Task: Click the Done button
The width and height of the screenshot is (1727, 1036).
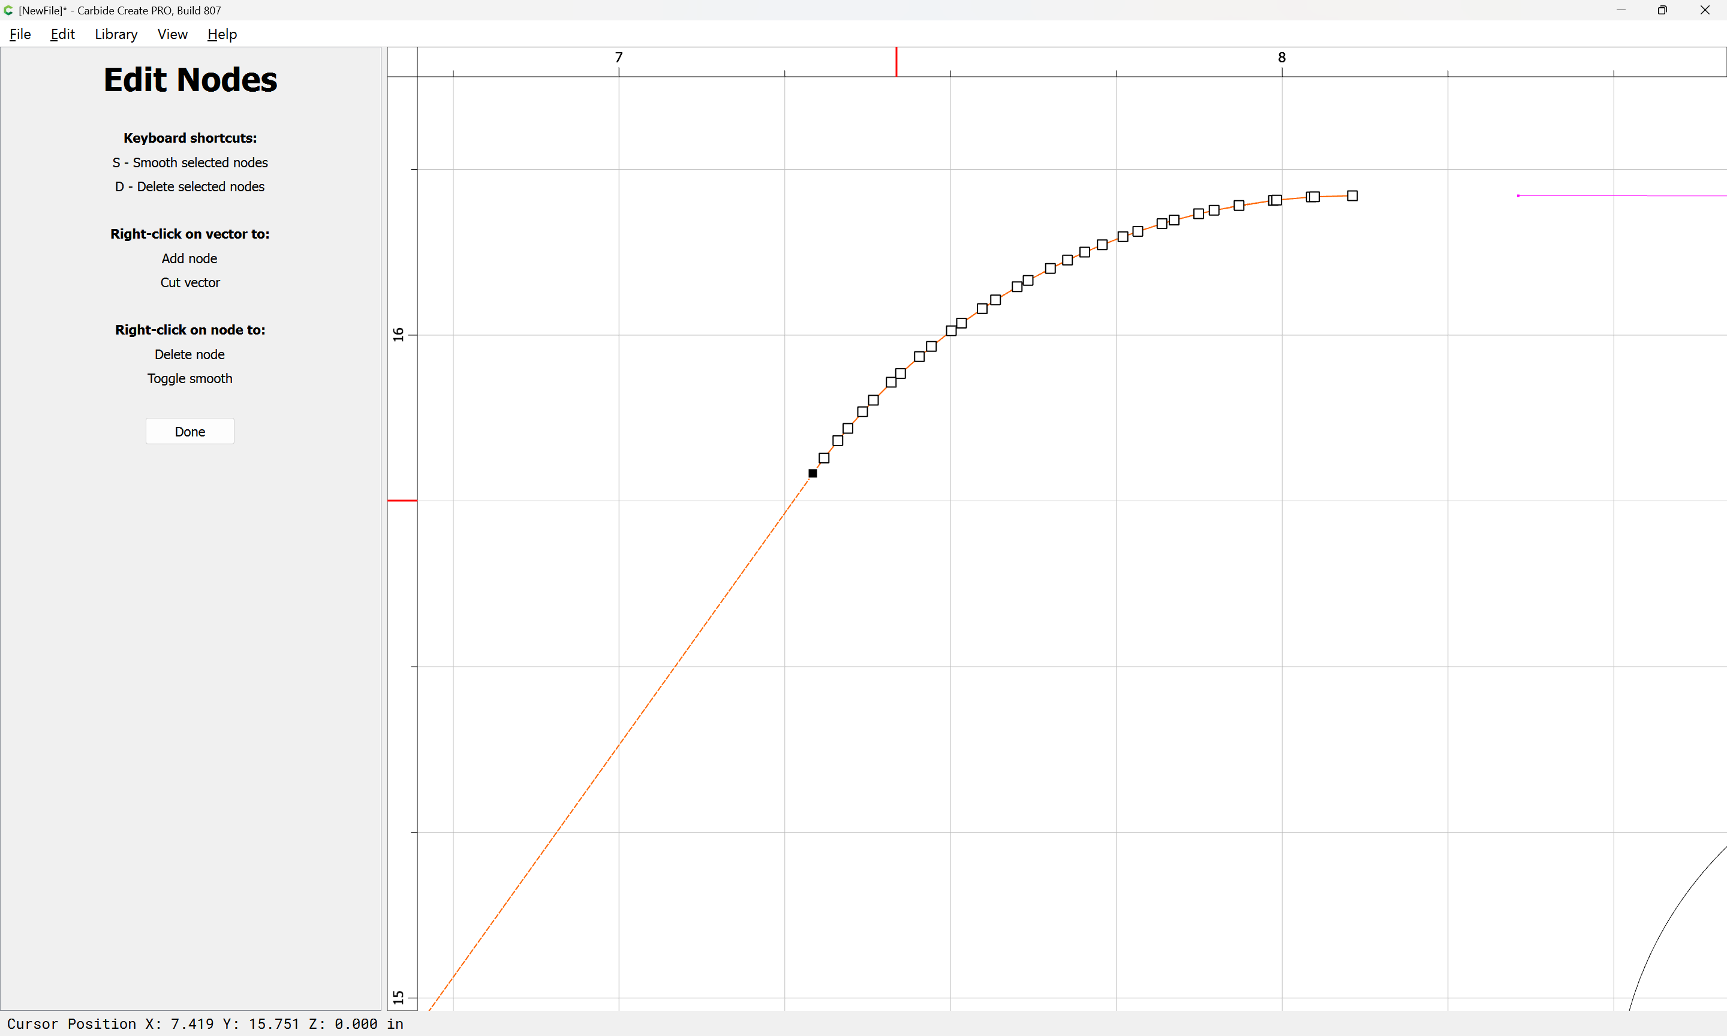Action: pos(190,432)
